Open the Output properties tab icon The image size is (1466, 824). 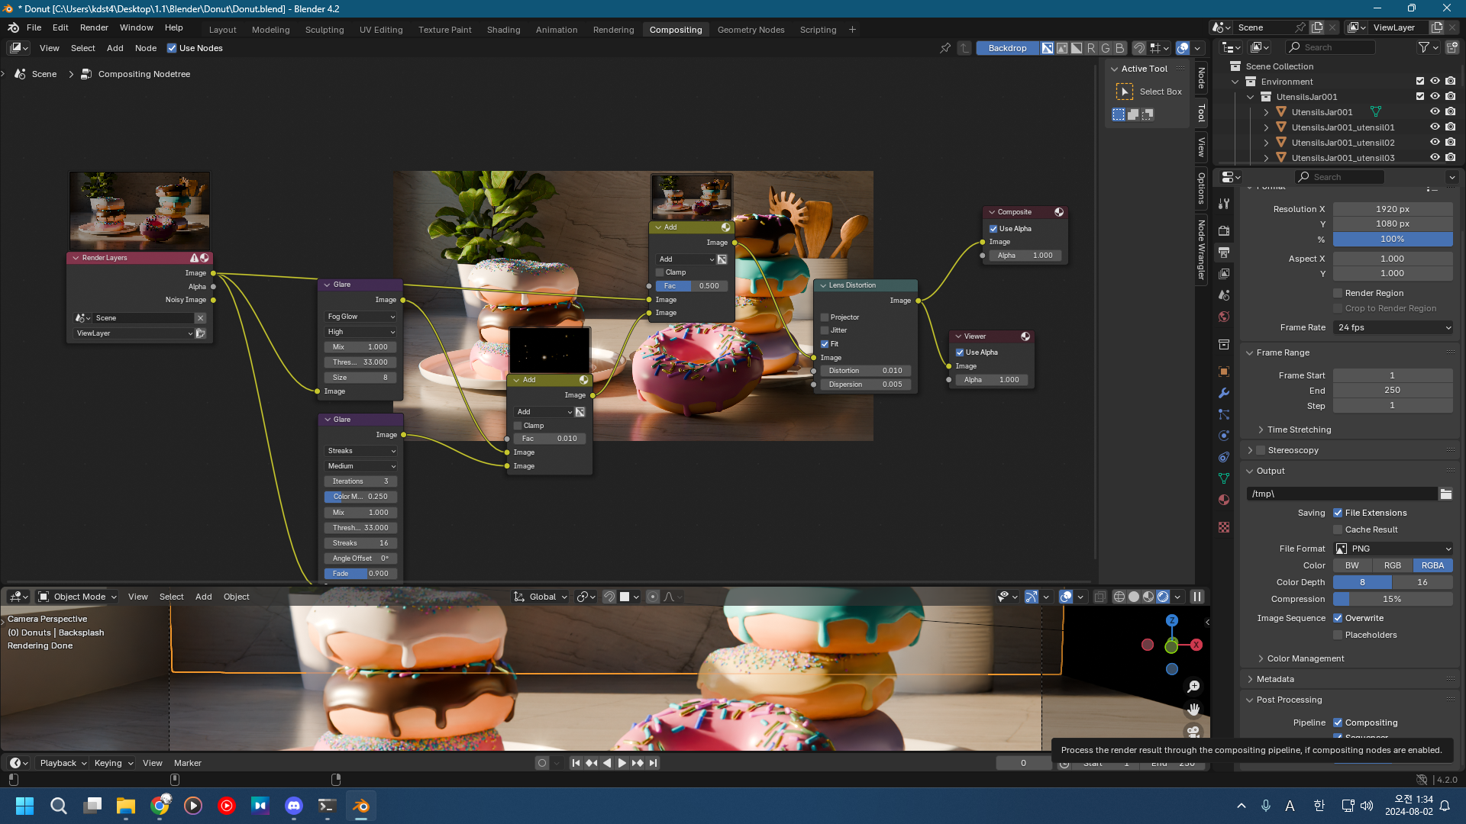click(1224, 252)
